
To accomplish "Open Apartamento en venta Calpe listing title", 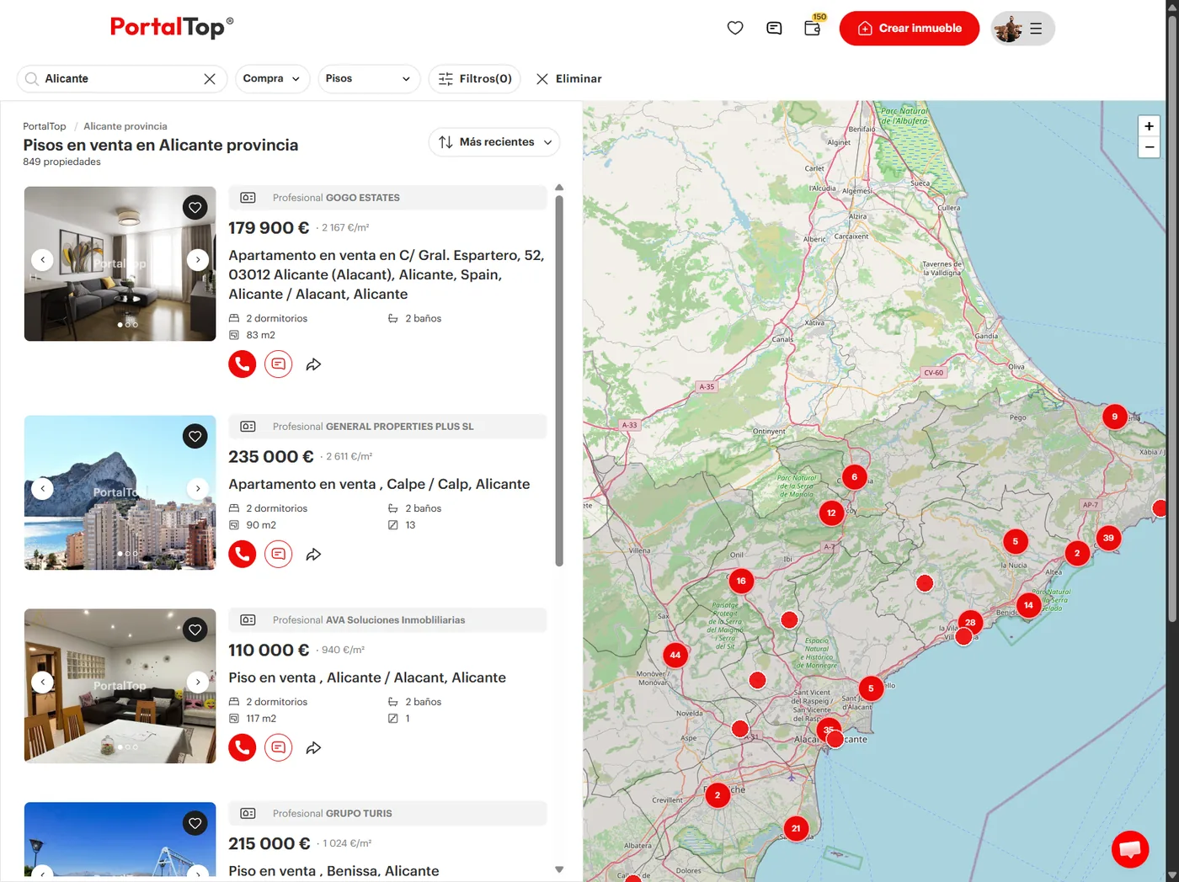I will click(x=379, y=484).
